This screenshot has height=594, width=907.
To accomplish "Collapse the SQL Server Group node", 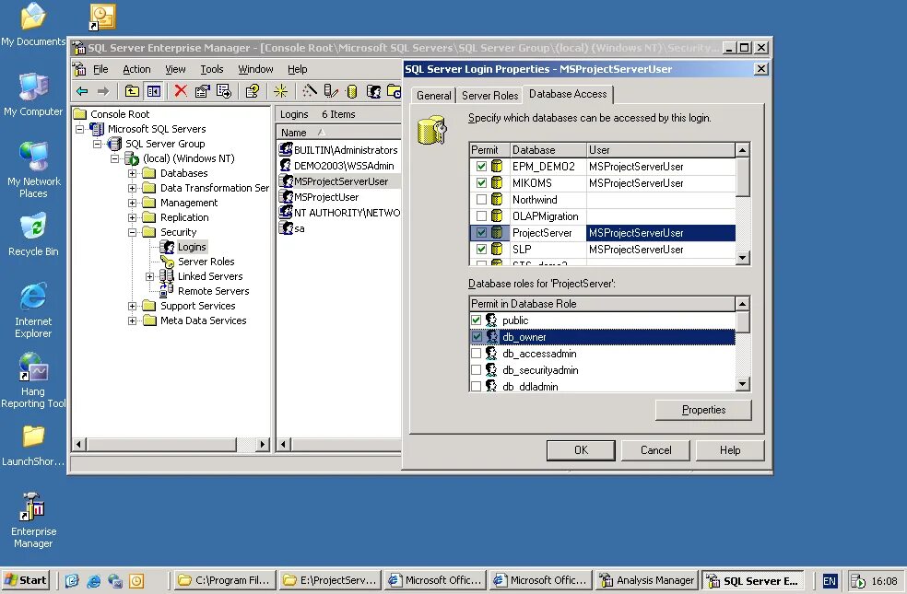I will point(97,144).
